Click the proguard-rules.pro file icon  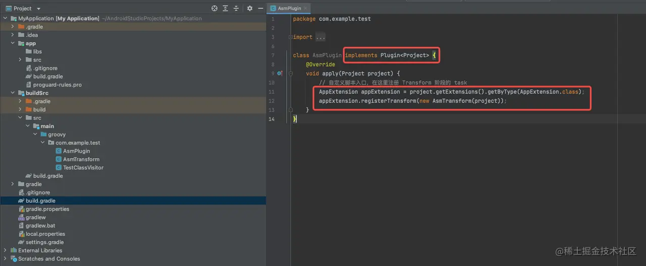click(x=29, y=85)
